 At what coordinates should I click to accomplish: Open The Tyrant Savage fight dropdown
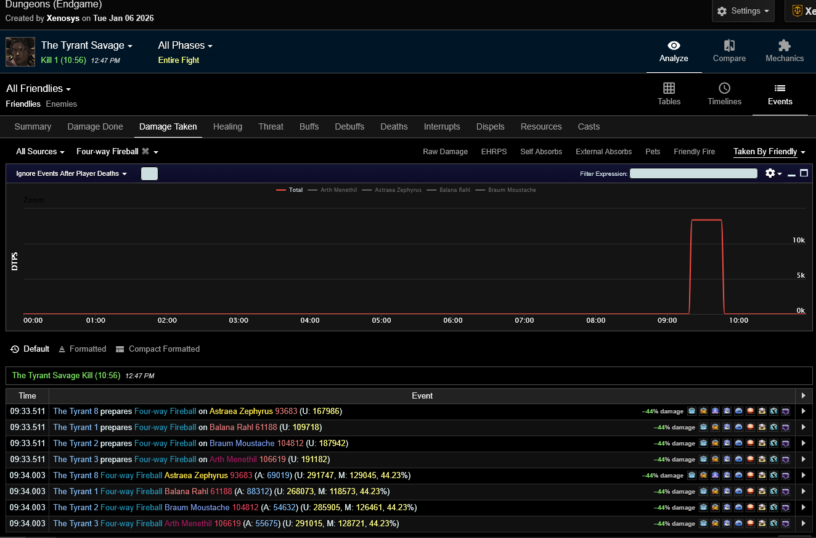[x=87, y=45]
